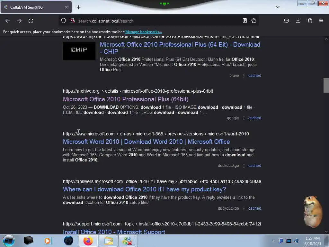
Task: Show hidden system tray icons
Action: tap(273, 241)
